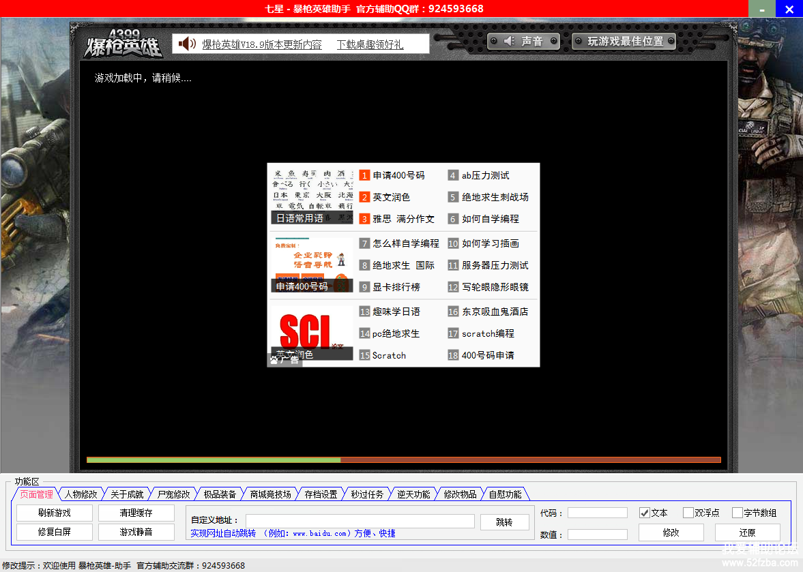This screenshot has width=803, height=572.
Task: Uncheck the 文本 checkbox
Action: pos(645,513)
